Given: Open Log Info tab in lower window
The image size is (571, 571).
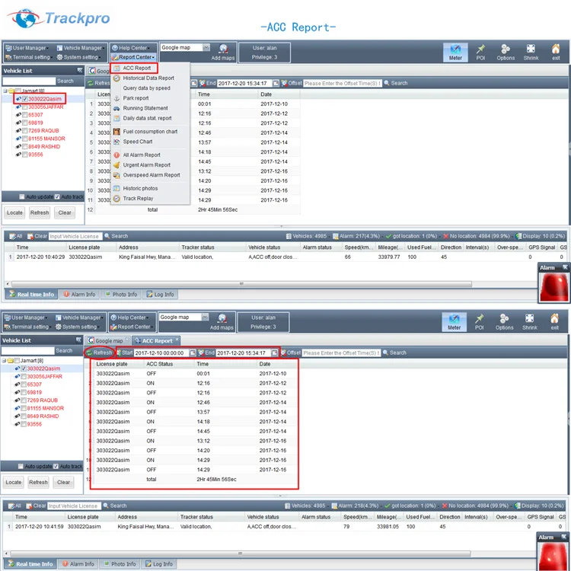Looking at the screenshot, I should [160, 564].
